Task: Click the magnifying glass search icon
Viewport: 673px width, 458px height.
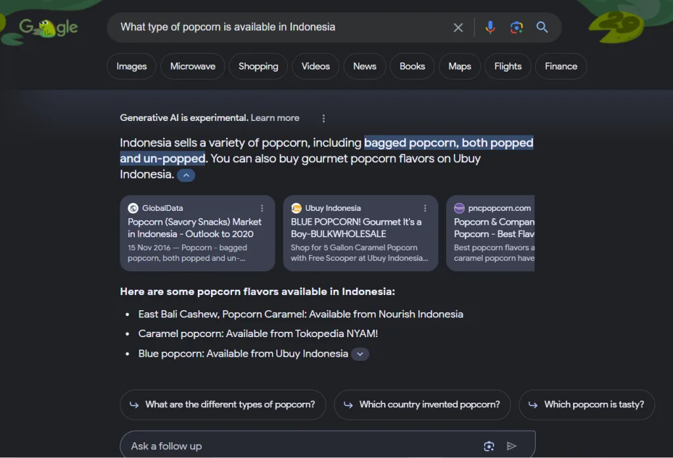Action: 542,28
